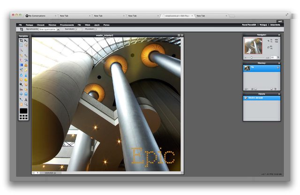Select the Hand pan tool
This screenshot has height=195, width=300.
pyautogui.click(x=21, y=105)
